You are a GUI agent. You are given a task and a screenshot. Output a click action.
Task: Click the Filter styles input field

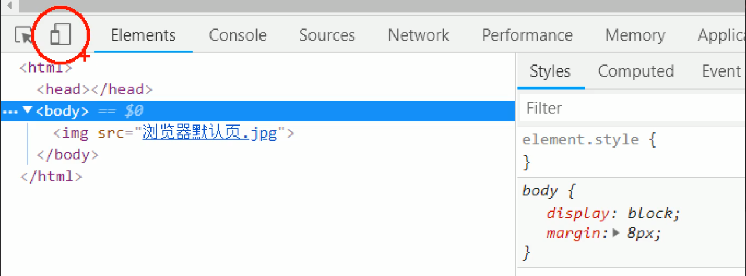tap(632, 108)
